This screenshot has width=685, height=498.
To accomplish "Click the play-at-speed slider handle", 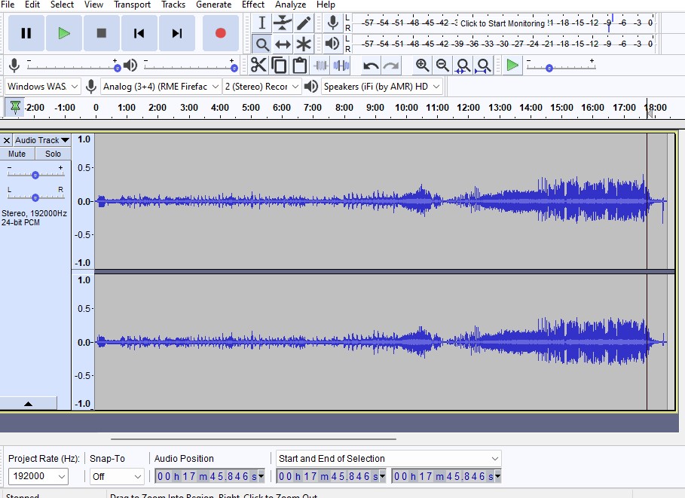I will (549, 68).
